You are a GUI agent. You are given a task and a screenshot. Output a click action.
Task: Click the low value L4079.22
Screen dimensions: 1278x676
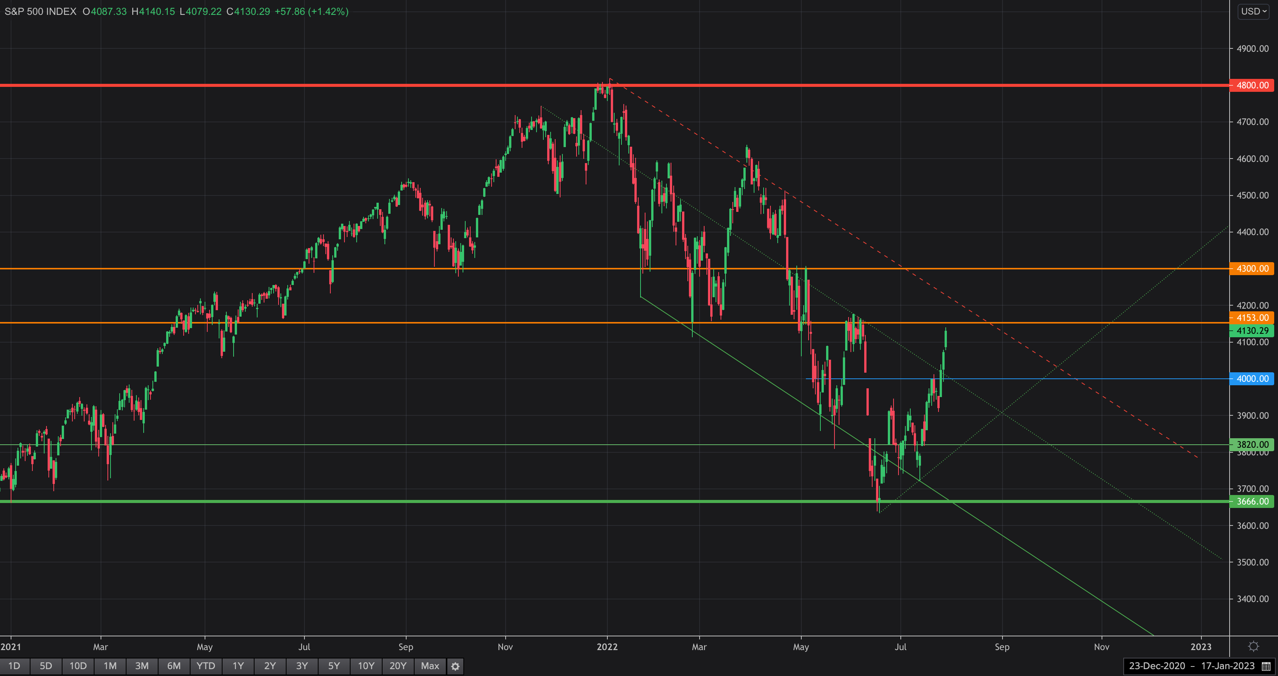tap(200, 11)
